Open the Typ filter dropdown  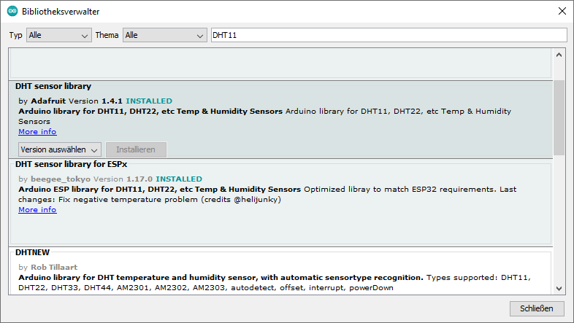click(x=58, y=35)
